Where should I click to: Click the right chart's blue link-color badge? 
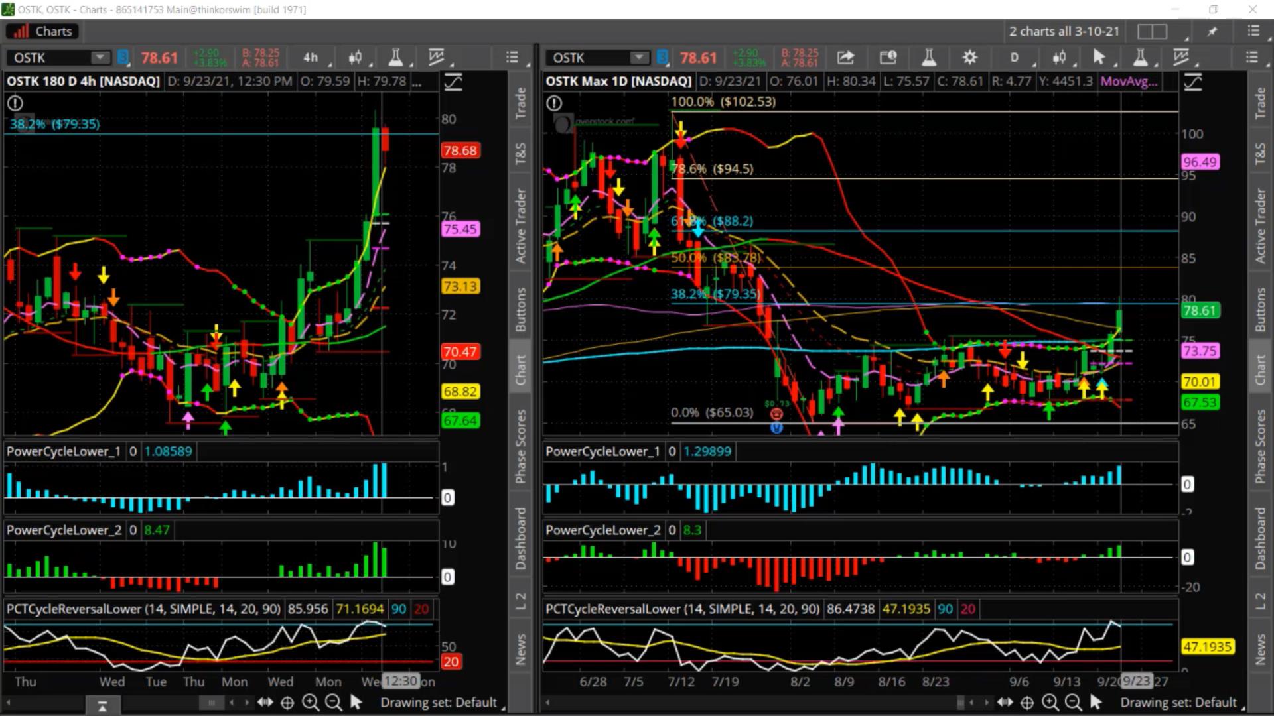click(x=662, y=58)
